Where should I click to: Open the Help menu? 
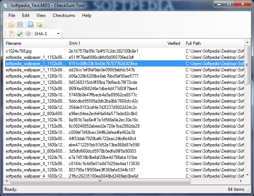pyautogui.click(x=87, y=15)
